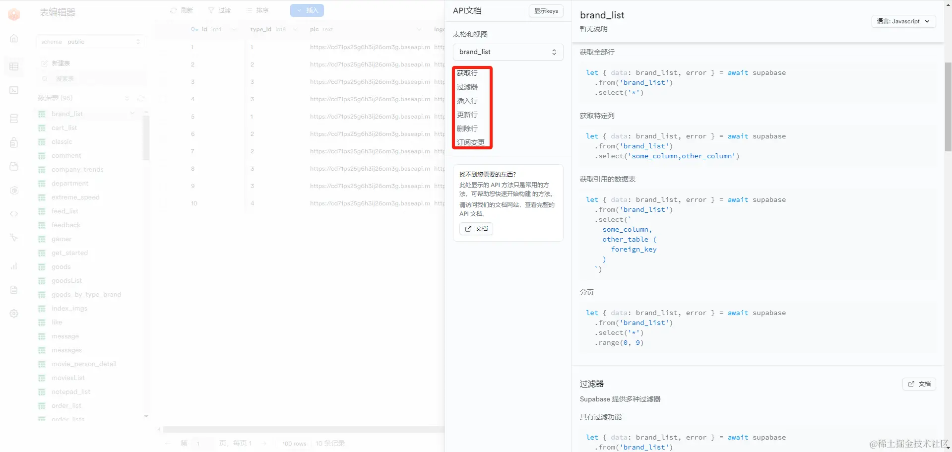Image resolution: width=952 pixels, height=452 pixels.
Task: Open the type_id column header menu
Action: point(295,29)
